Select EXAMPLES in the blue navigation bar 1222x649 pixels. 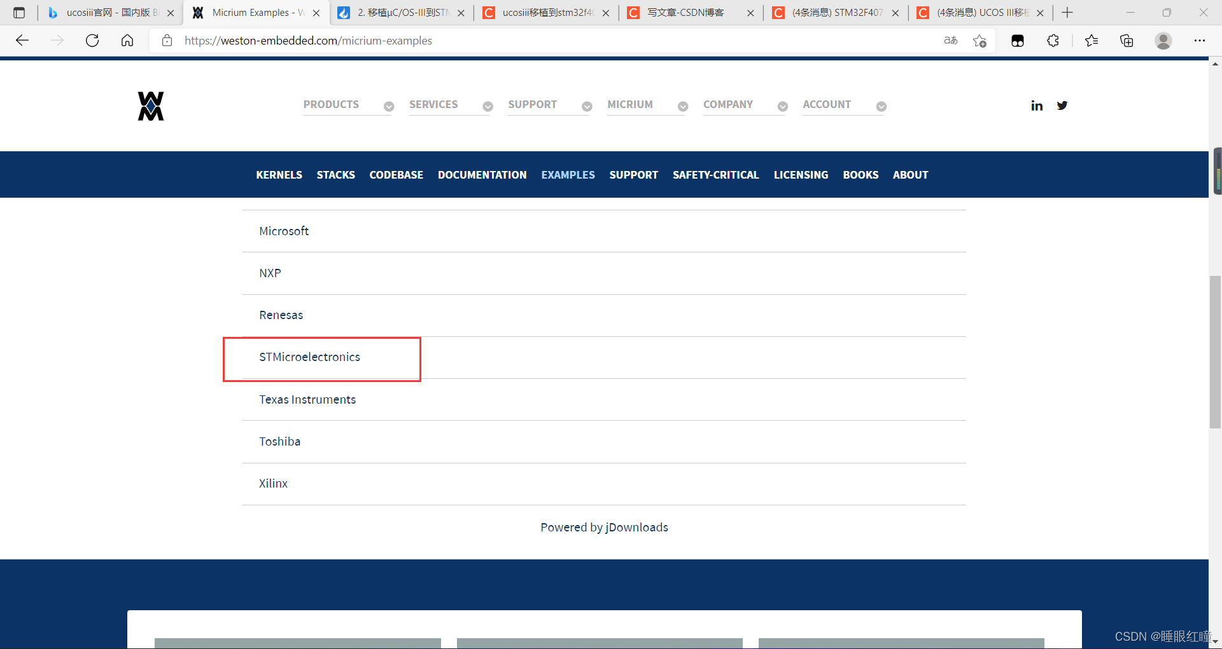point(568,175)
